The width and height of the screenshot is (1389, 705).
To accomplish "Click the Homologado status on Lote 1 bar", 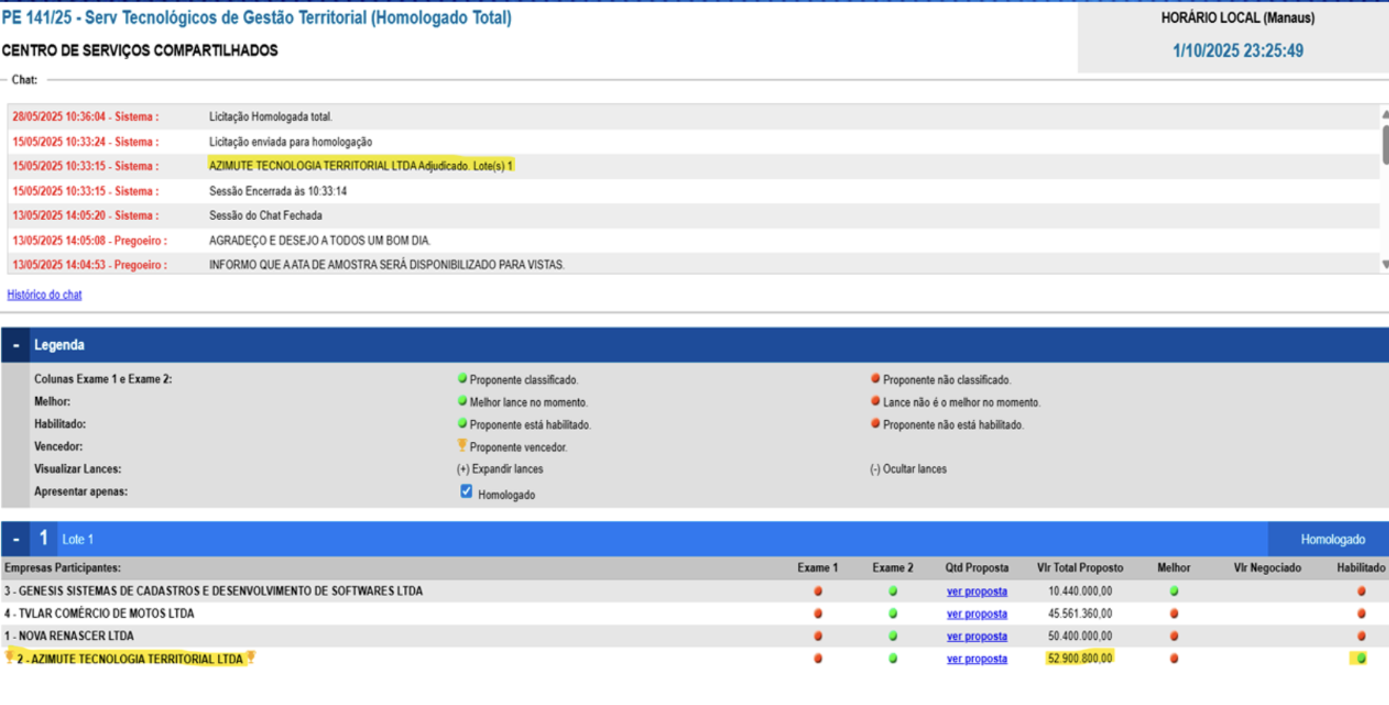I will 1332,540.
